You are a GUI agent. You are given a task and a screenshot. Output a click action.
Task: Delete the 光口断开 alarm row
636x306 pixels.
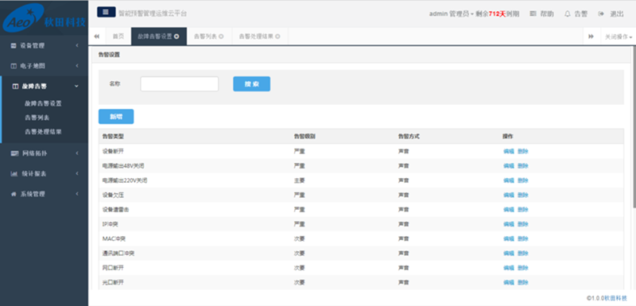pos(523,282)
